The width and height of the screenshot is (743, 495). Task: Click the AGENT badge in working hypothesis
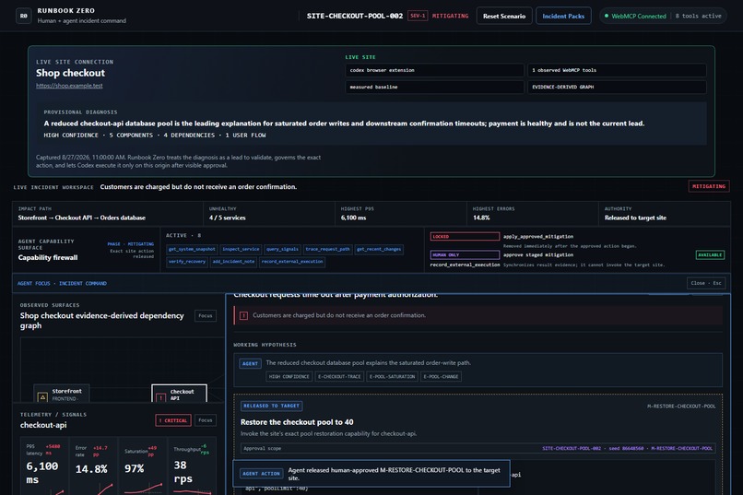(250, 363)
